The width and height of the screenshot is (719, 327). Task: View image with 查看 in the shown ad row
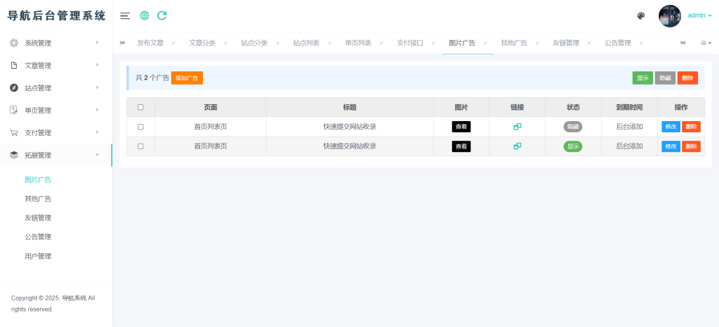[x=461, y=146]
